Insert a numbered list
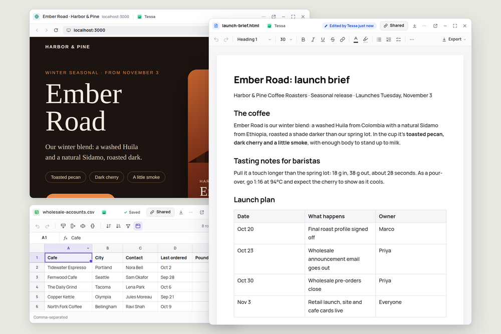This screenshot has height=334, width=501. 389,40
